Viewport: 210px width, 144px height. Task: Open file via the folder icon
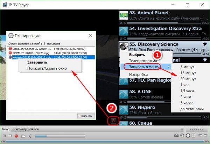(x=23, y=136)
